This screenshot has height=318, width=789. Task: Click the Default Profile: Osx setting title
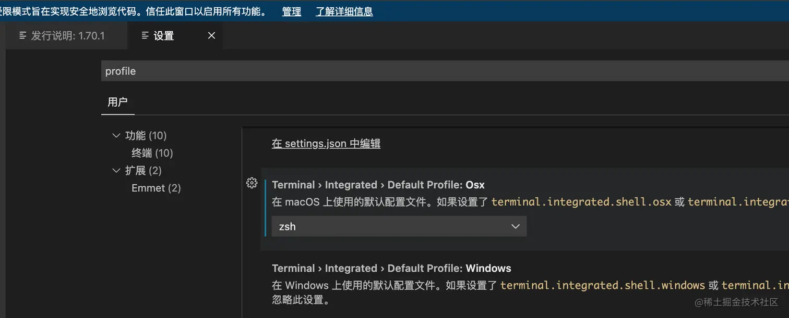coord(378,185)
